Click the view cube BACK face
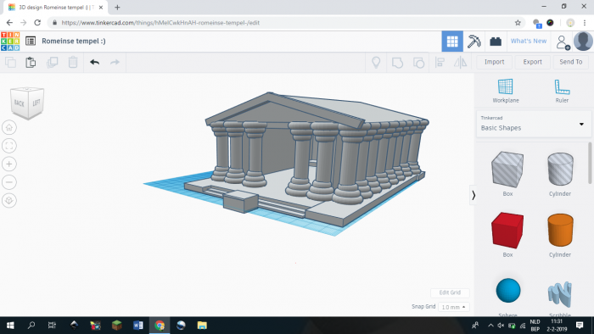This screenshot has height=334, width=594. pyautogui.click(x=19, y=103)
